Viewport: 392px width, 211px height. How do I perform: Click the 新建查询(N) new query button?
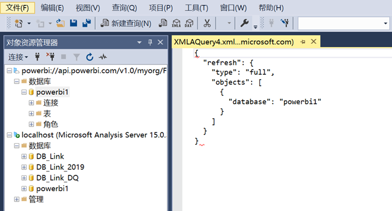[x=126, y=24]
